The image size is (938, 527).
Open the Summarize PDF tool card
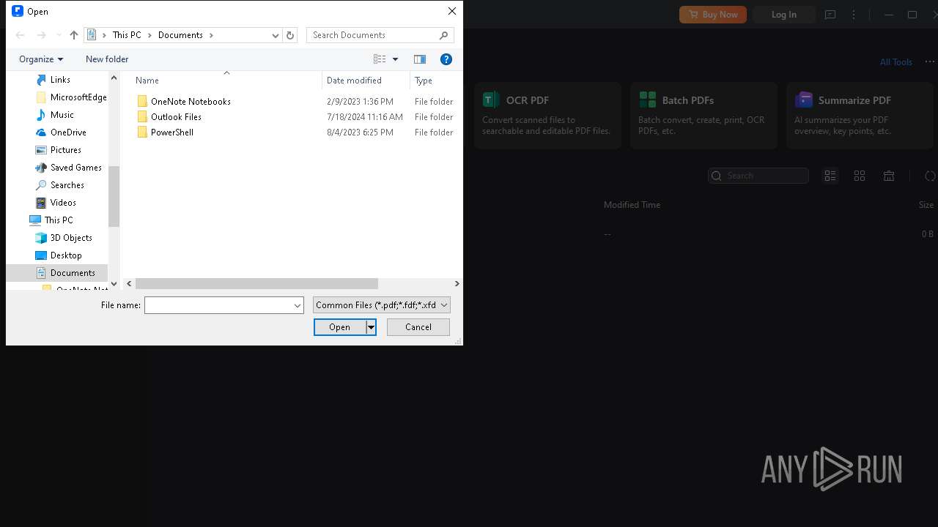click(x=860, y=116)
